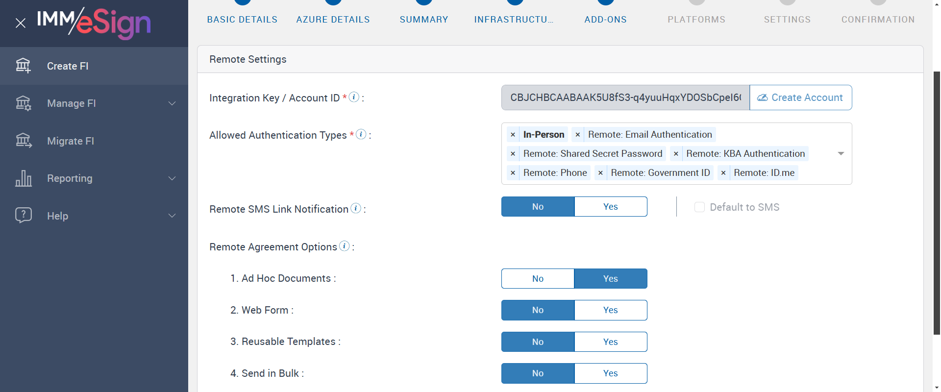The image size is (941, 392).
Task: Click the X close sidebar icon
Action: tap(21, 23)
